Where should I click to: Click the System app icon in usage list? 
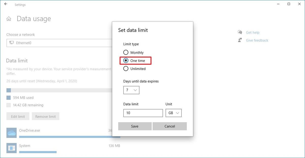(11, 148)
